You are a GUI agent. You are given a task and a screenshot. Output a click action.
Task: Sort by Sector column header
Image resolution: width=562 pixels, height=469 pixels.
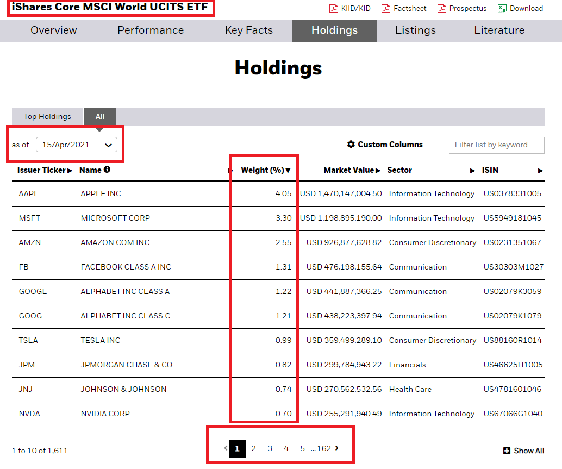tap(399, 170)
